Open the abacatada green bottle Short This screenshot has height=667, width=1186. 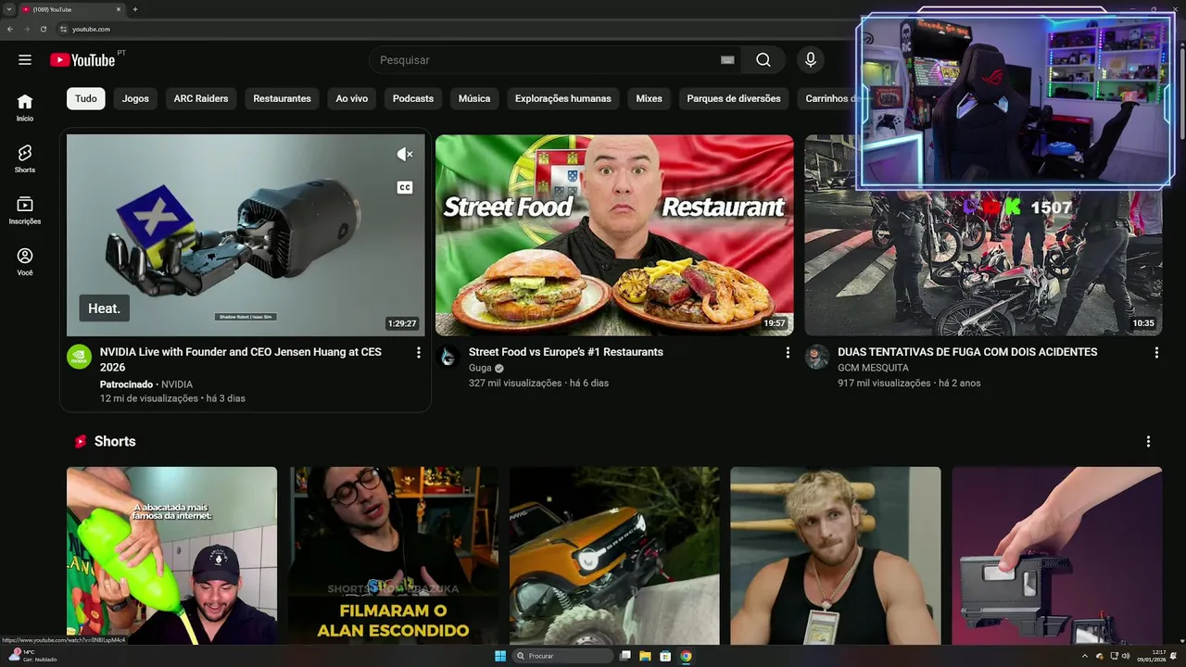[x=171, y=556]
